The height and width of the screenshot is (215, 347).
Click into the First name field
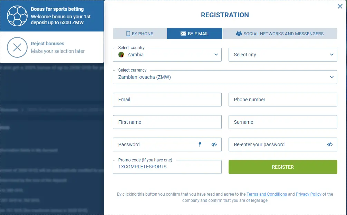167,122
